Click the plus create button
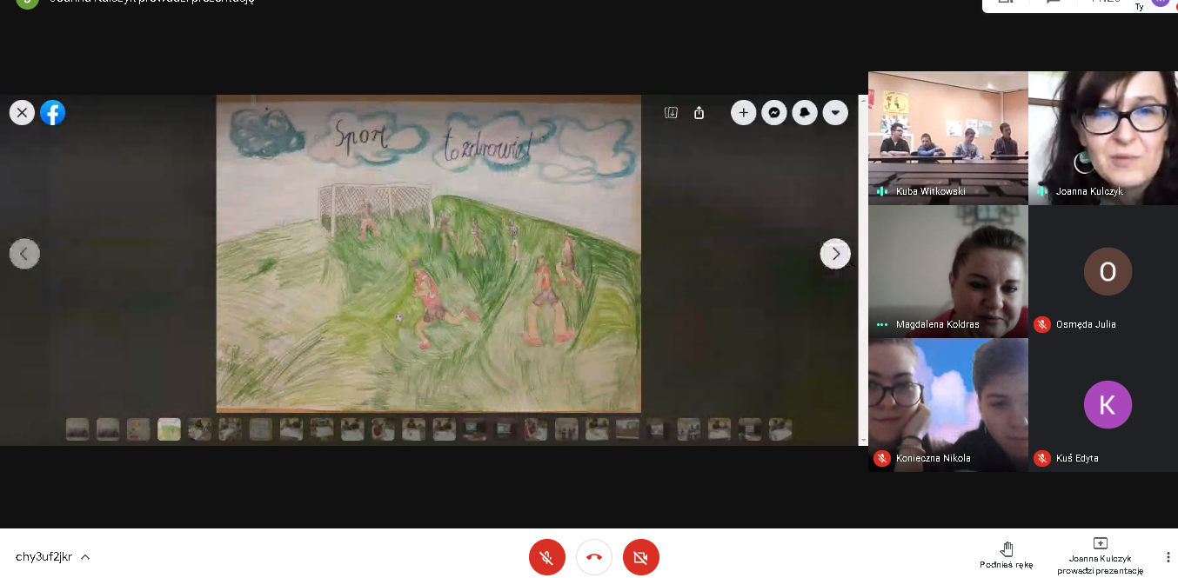Image resolution: width=1178 pixels, height=578 pixels. pos(743,112)
